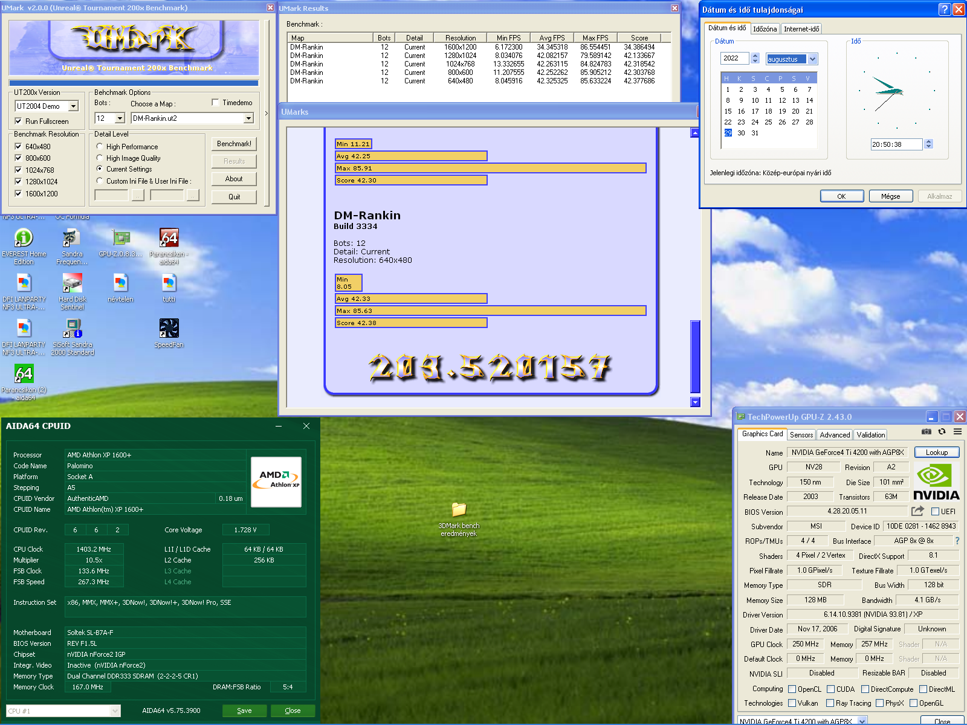This screenshot has height=725, width=967.
Task: Toggle the UEFI checkbox in GPU-Z
Action: pos(935,511)
